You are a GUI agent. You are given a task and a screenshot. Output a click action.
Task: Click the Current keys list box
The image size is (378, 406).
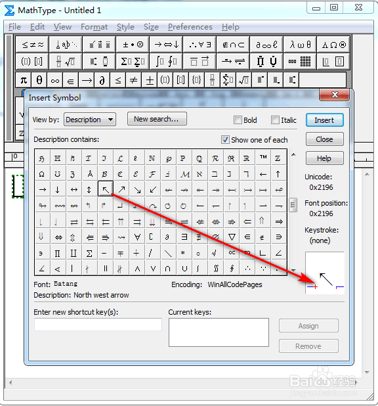tap(219, 332)
